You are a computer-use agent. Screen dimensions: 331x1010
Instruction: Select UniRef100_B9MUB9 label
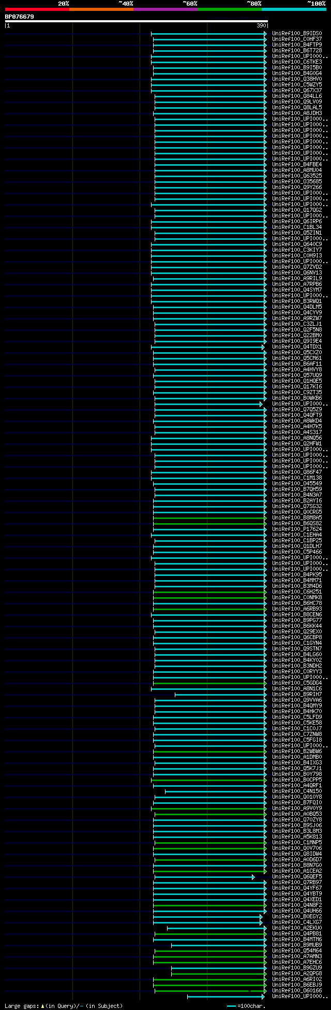pyautogui.click(x=297, y=945)
